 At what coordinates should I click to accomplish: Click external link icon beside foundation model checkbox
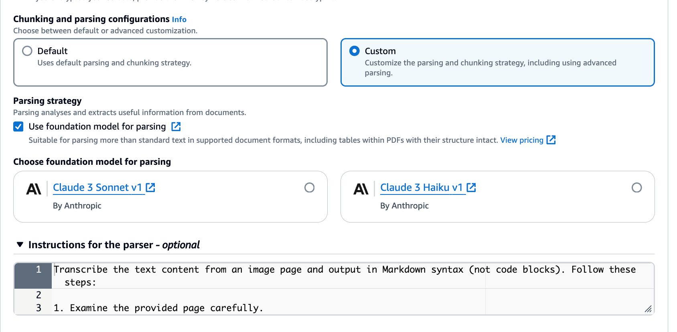click(176, 127)
